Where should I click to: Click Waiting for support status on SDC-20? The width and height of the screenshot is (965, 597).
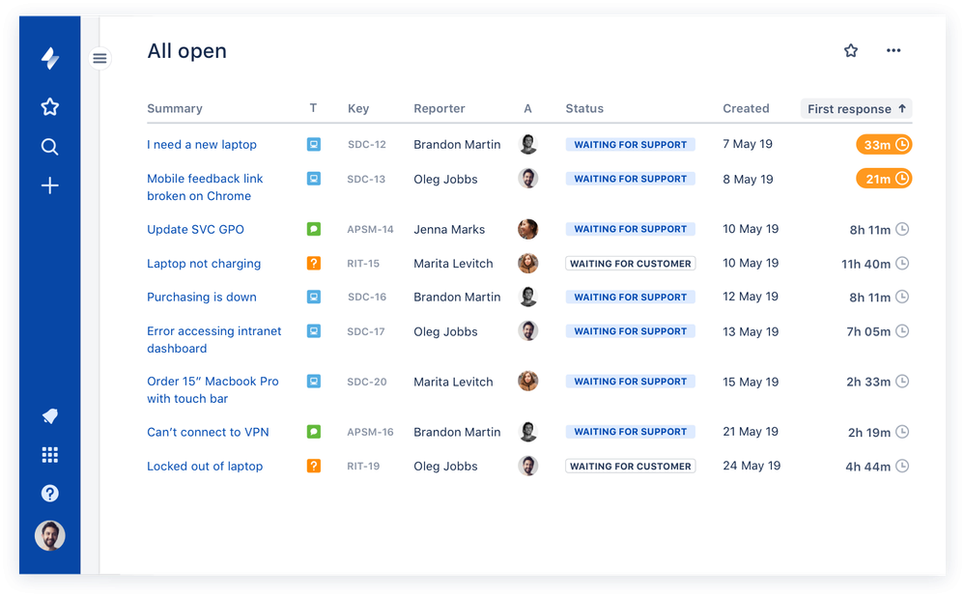click(x=630, y=381)
